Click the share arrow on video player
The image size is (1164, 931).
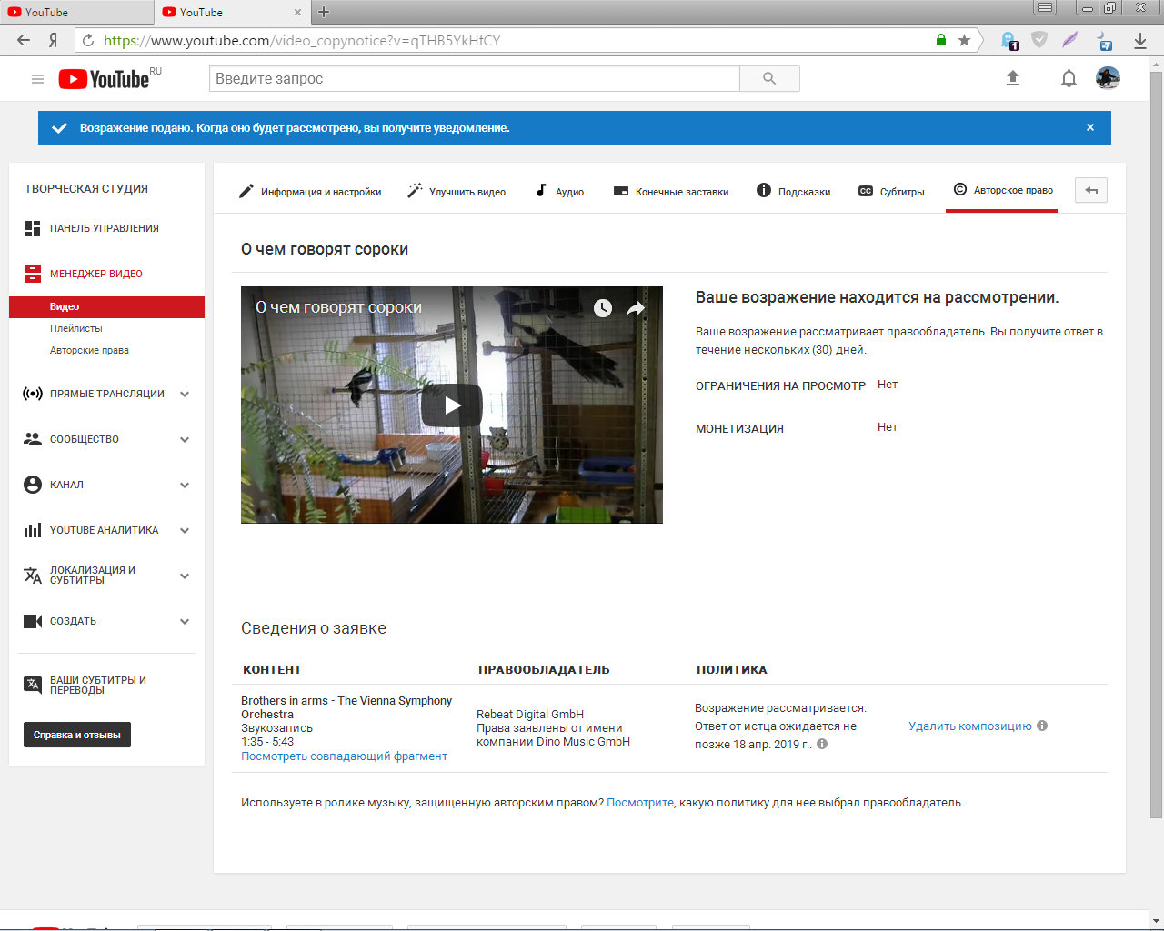[x=636, y=308]
